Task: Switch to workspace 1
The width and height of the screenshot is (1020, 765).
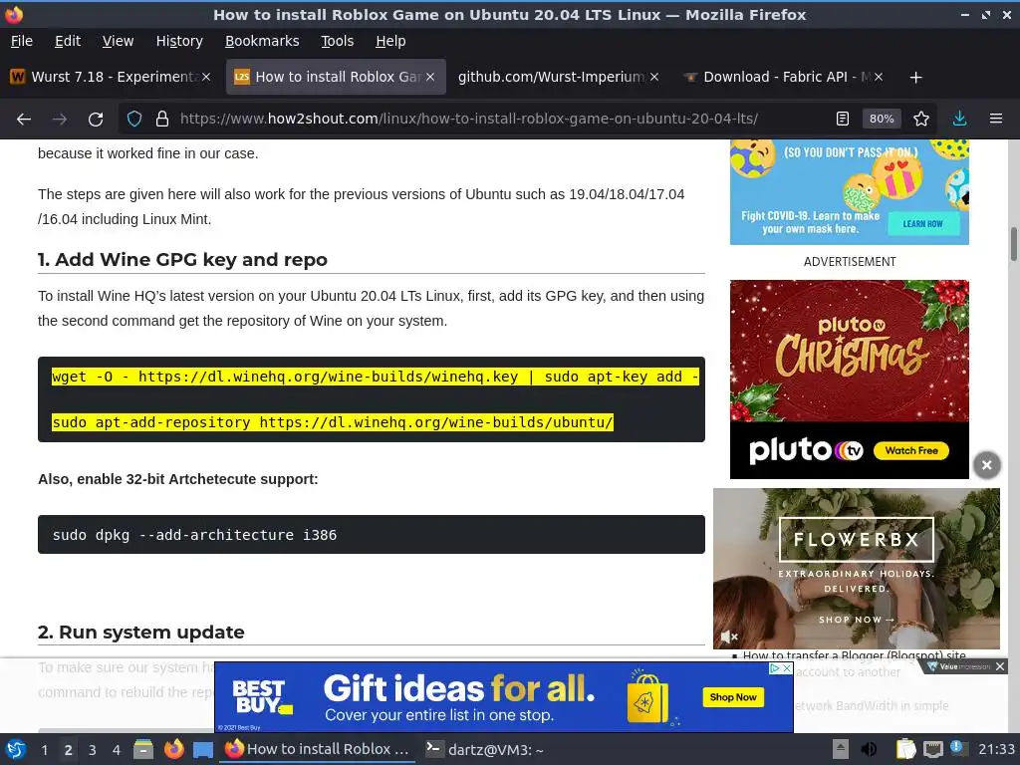Action: 44,750
